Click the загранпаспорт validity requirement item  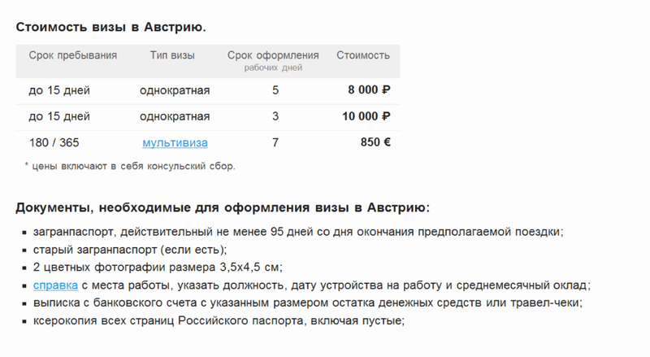pos(298,232)
